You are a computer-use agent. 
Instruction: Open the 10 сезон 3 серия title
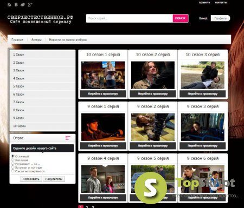click(x=203, y=55)
